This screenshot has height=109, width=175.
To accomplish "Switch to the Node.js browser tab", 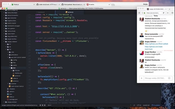I will [23, 5].
